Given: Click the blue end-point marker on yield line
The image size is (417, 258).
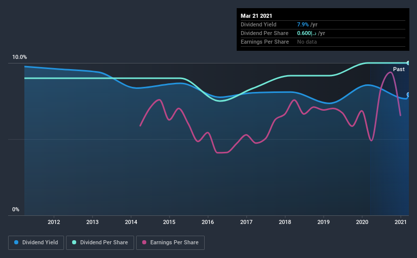Looking at the screenshot, I should [x=408, y=94].
